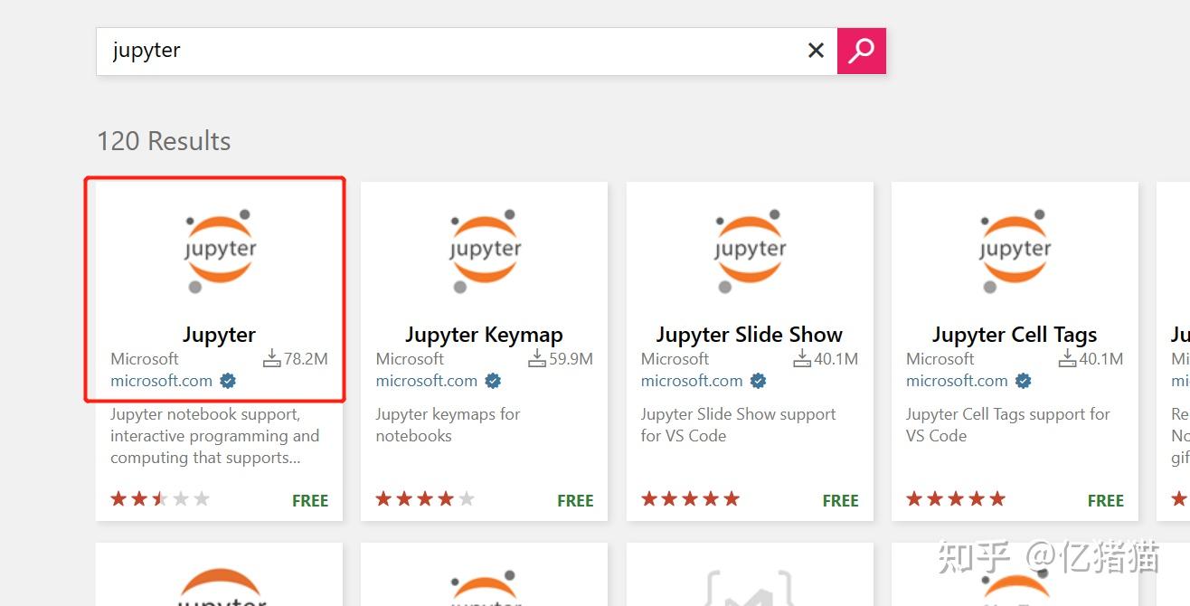1190x606 pixels.
Task: Click the star rating on Jupyter Cell Tags card
Action: [955, 498]
